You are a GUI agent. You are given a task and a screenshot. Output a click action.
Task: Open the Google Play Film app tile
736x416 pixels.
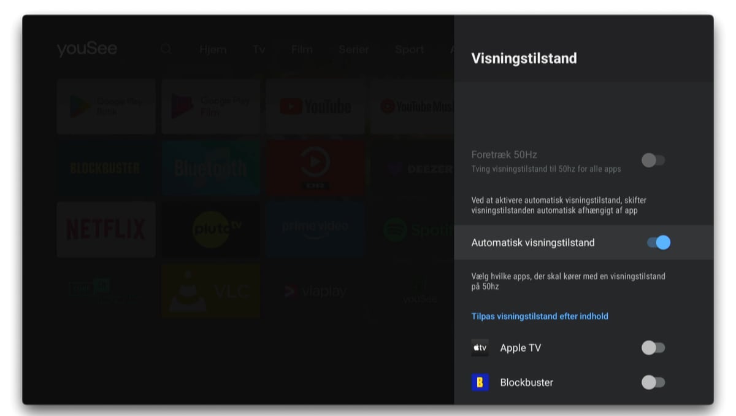[x=211, y=106]
